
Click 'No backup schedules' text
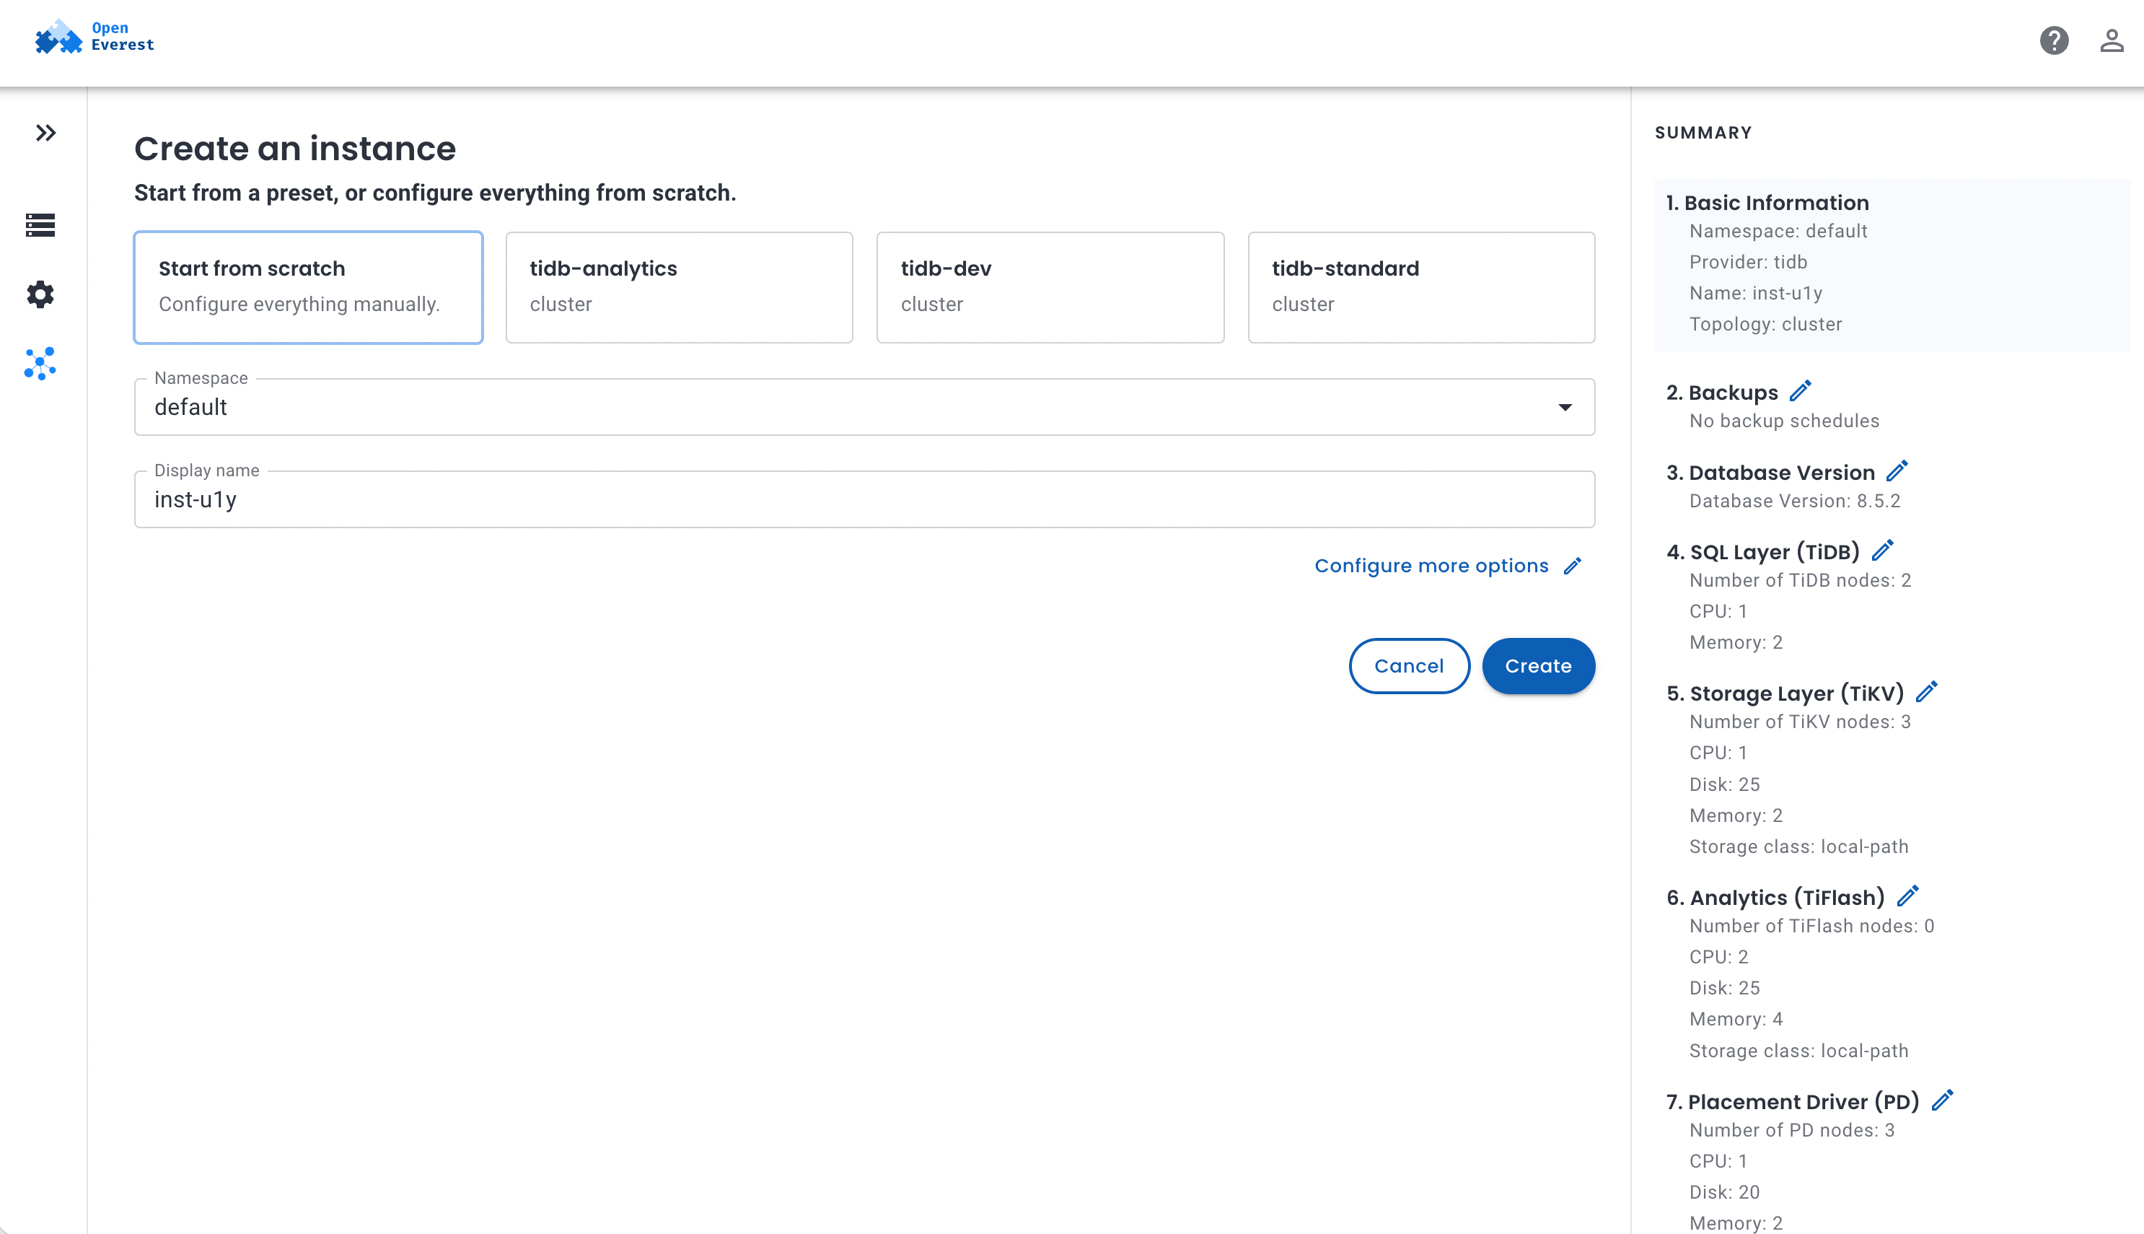click(1784, 421)
